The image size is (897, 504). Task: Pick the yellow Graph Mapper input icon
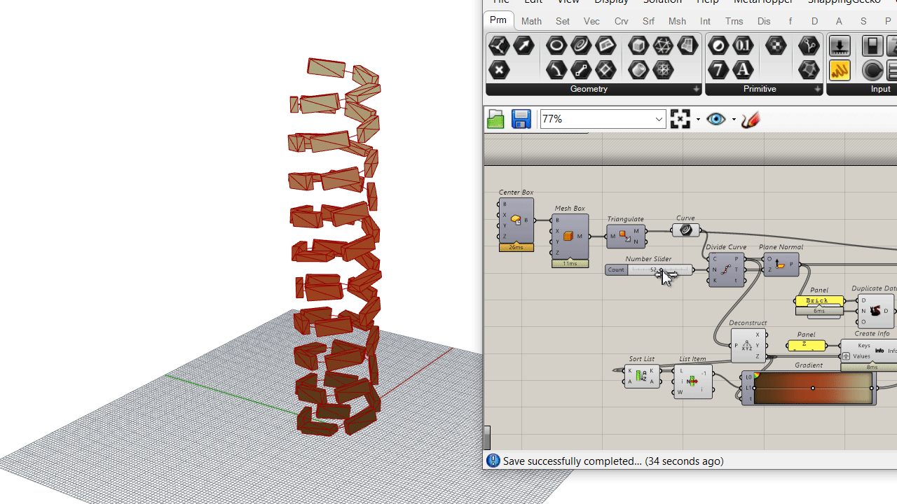[x=840, y=70]
